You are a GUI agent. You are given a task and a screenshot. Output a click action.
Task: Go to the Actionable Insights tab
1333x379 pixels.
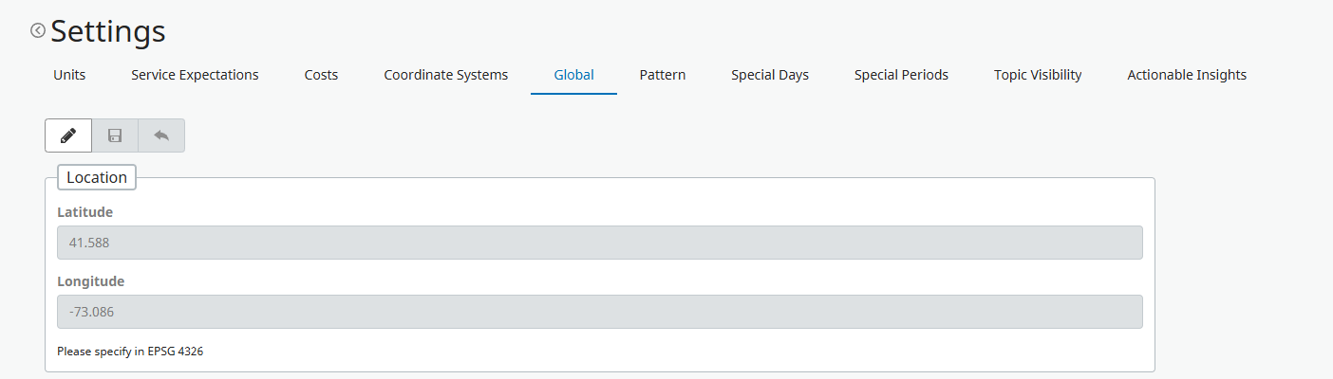tap(1186, 75)
